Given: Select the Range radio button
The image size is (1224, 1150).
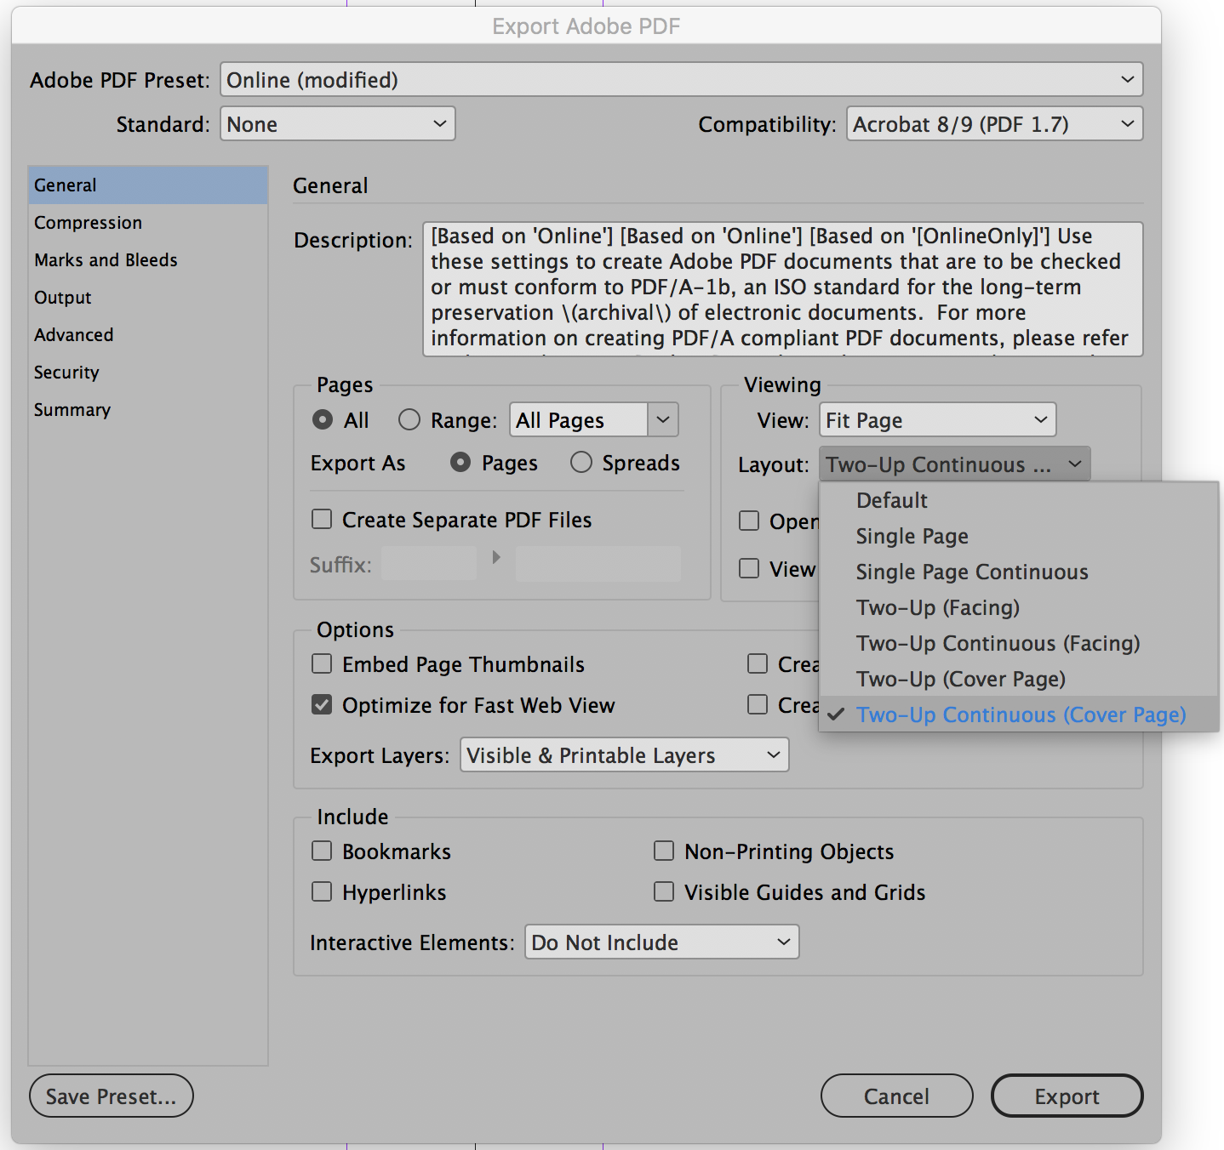Looking at the screenshot, I should [x=409, y=420].
